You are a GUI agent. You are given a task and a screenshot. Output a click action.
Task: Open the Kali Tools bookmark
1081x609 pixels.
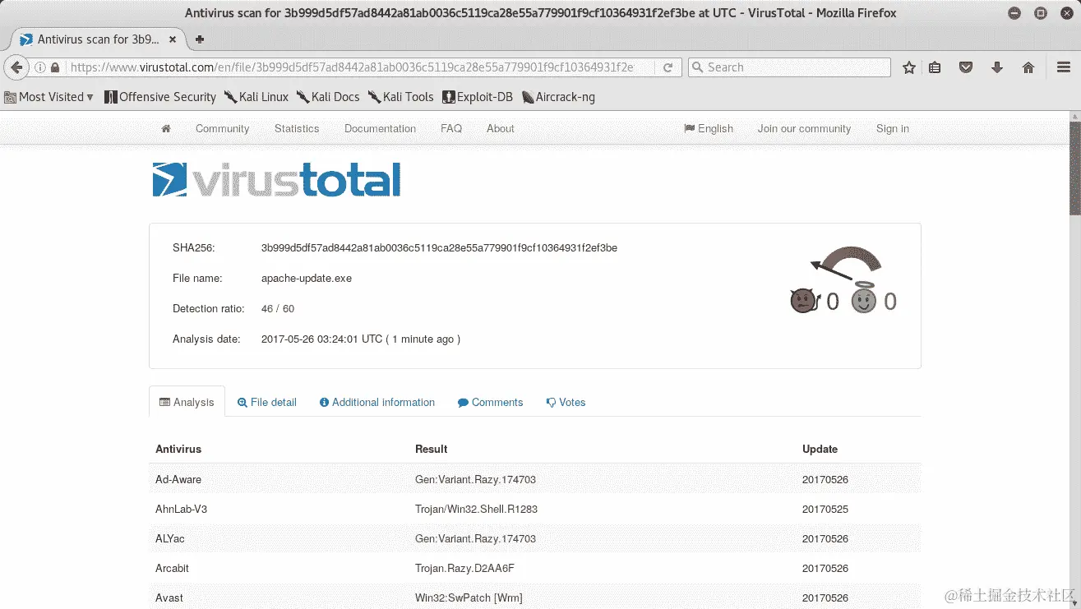coord(400,97)
